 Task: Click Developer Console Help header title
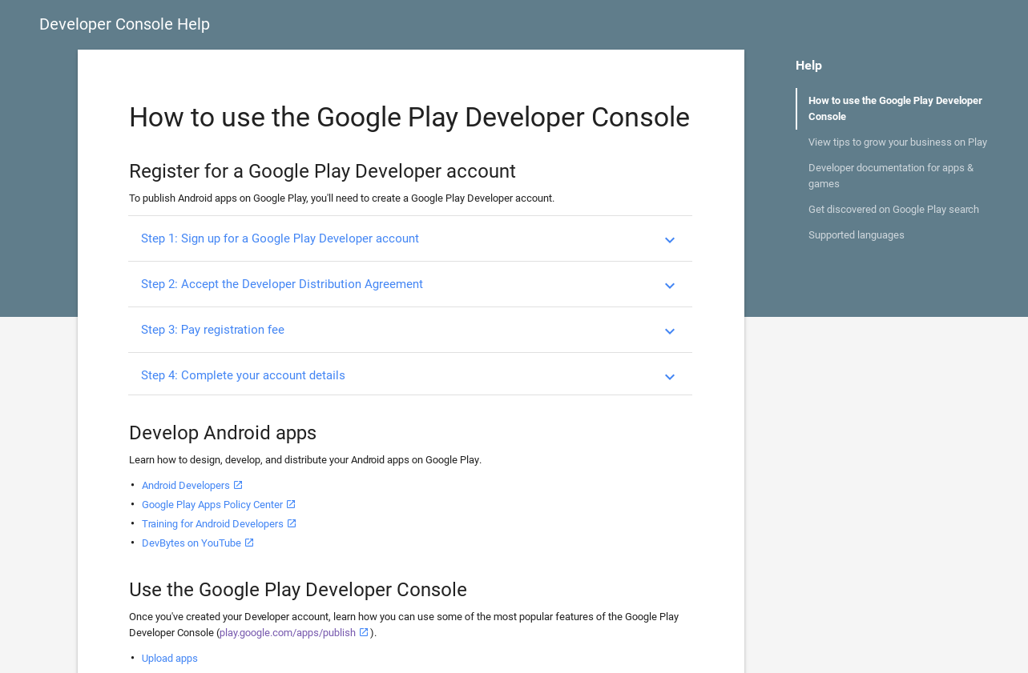(x=124, y=24)
